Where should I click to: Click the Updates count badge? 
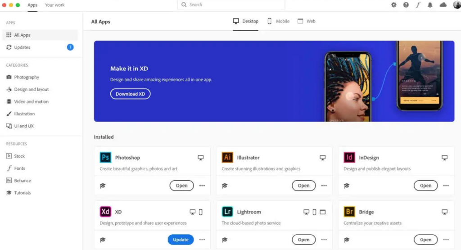(x=70, y=47)
